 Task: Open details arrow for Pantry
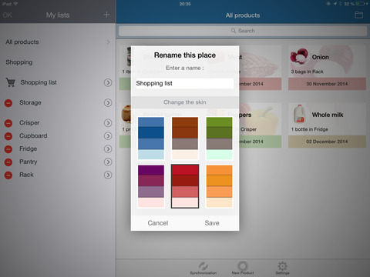(108, 162)
